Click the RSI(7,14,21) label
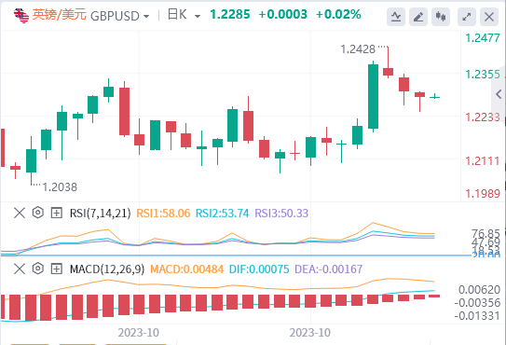The height and width of the screenshot is (345, 506). point(101,214)
